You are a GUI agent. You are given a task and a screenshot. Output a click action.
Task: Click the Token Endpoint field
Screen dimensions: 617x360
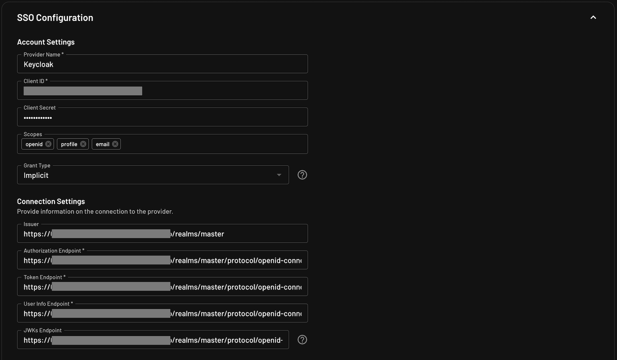coord(162,286)
